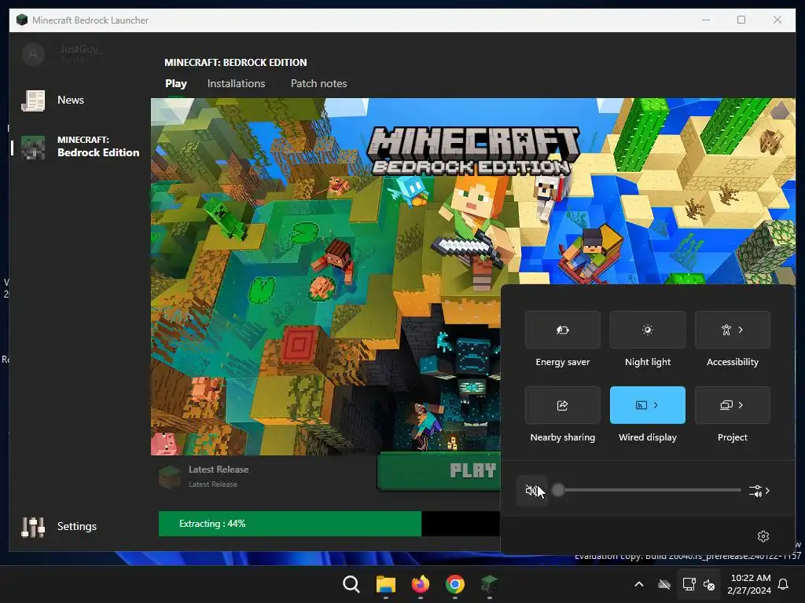Expand Wired display options chevron

coord(656,405)
